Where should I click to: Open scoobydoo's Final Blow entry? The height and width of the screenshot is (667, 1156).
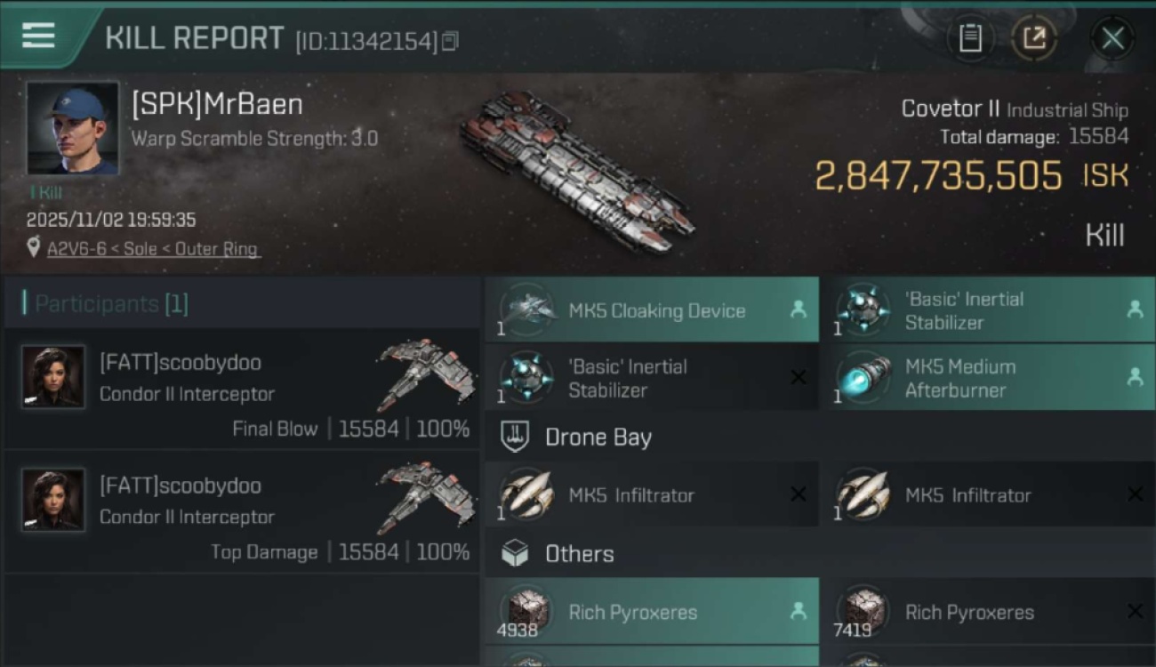(240, 389)
